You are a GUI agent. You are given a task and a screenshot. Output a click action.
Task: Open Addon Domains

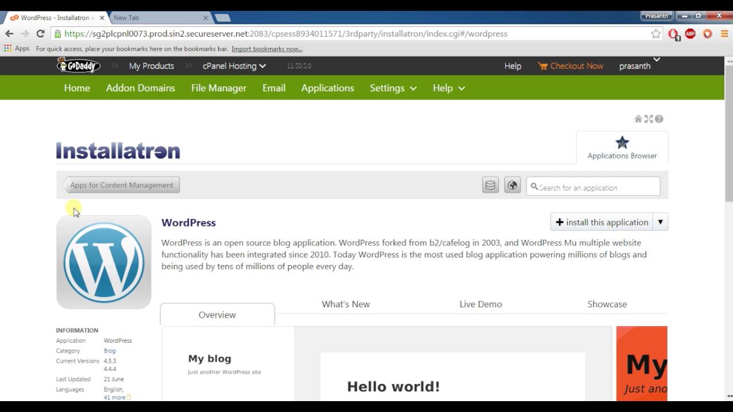140,88
